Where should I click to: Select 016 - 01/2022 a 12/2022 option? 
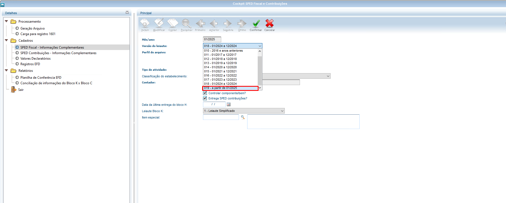[230, 75]
